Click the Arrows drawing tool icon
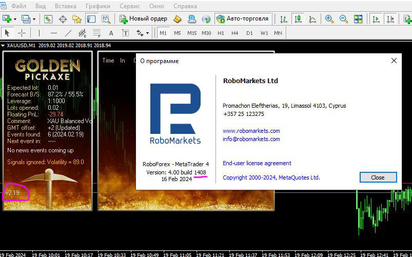Screen dimensions: 412x257 [x=140, y=33]
